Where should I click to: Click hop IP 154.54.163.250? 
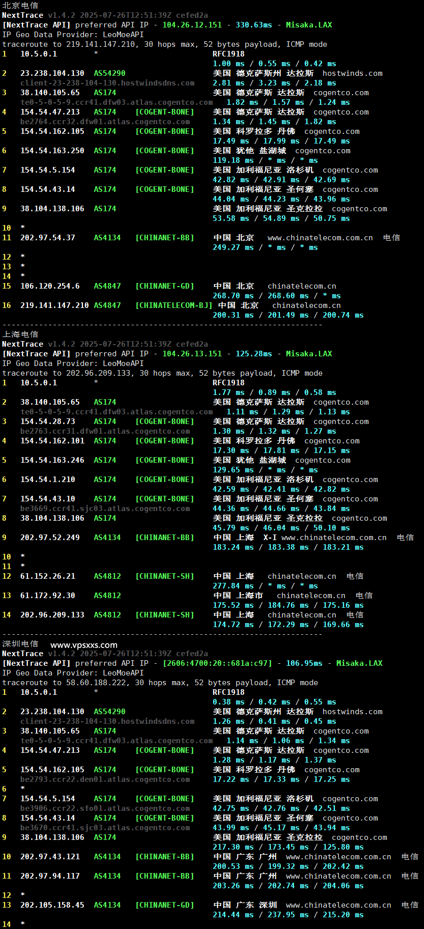coord(52,151)
